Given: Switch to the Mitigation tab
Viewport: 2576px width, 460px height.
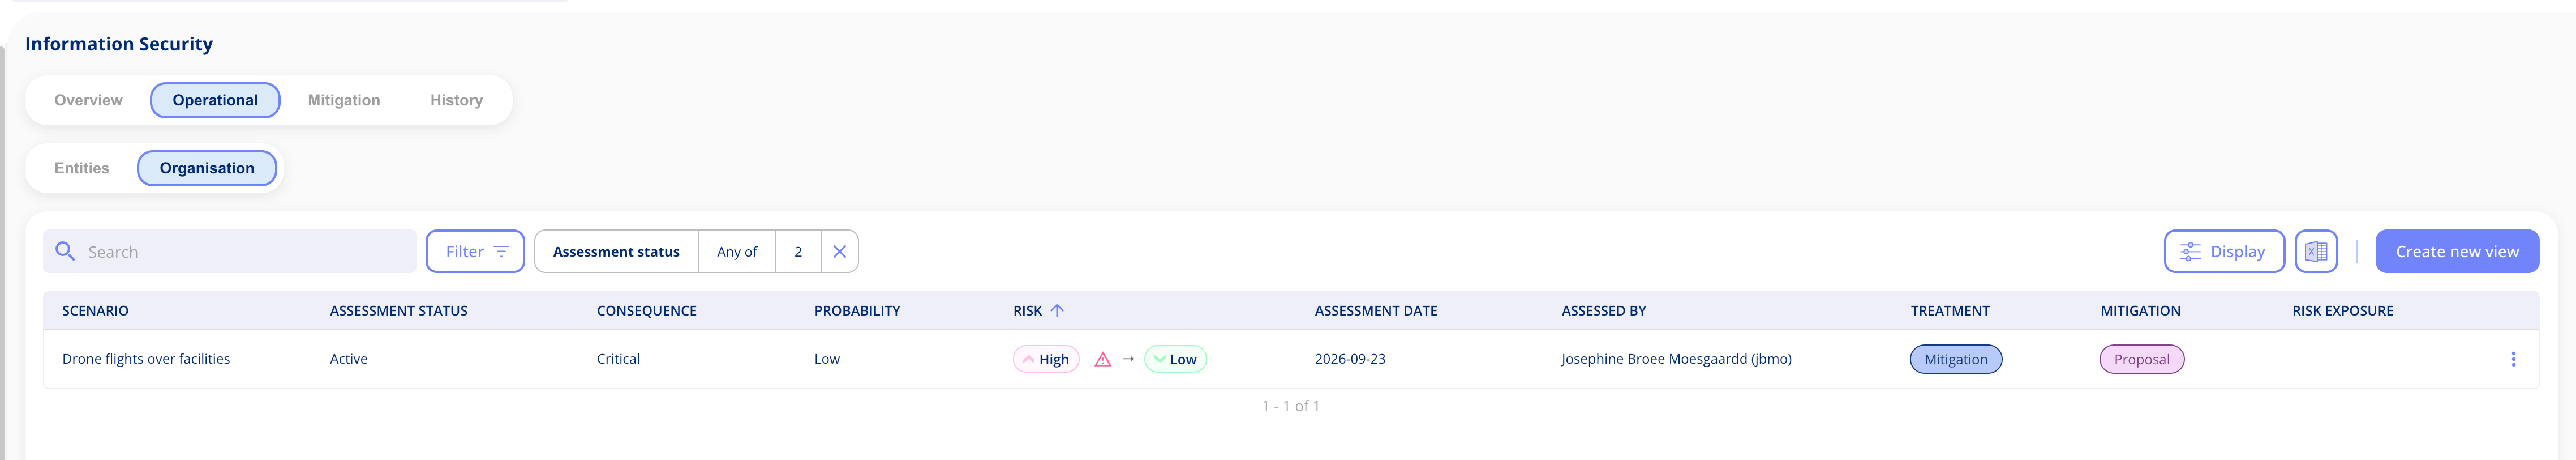Looking at the screenshot, I should 344,100.
